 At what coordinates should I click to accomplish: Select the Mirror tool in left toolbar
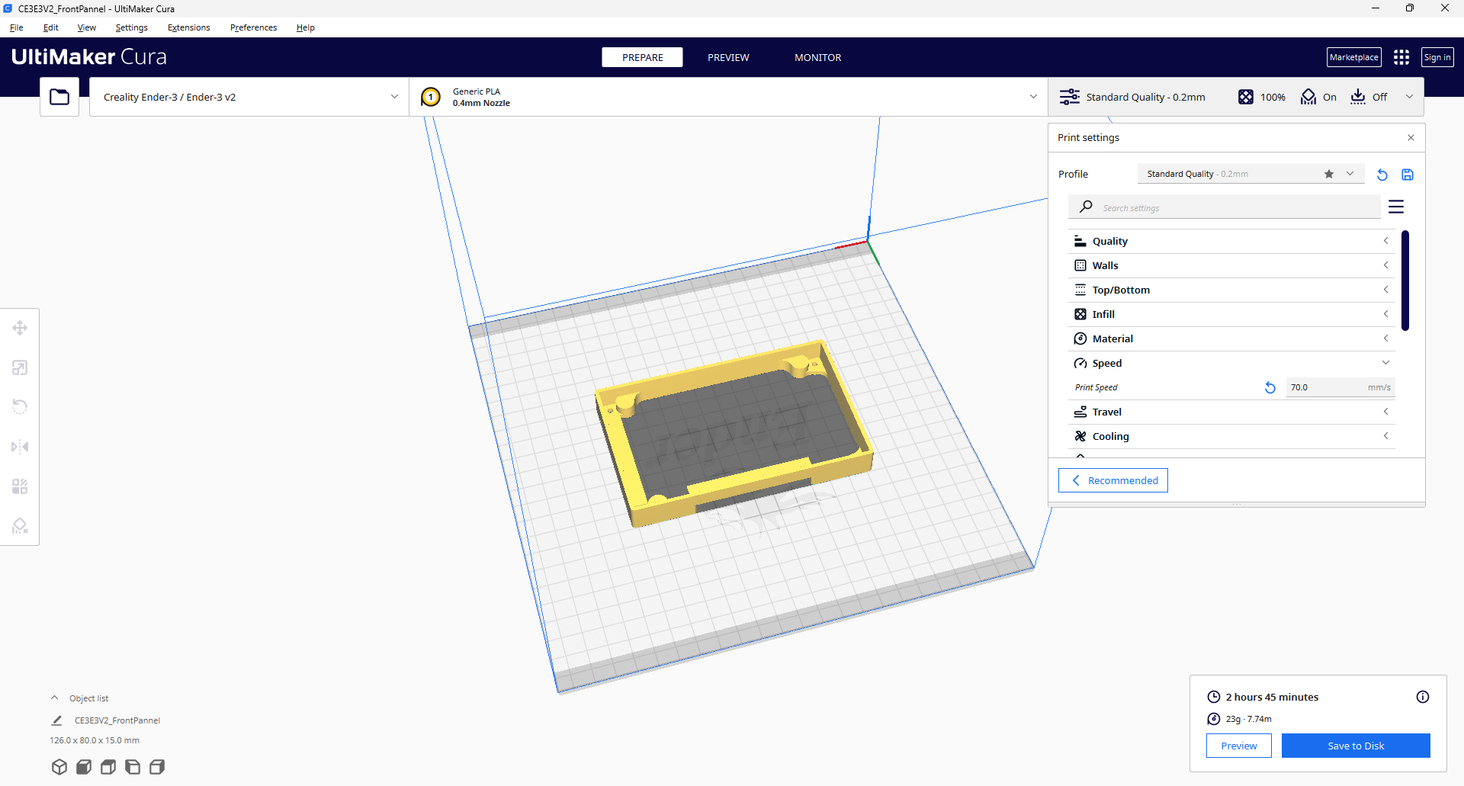coord(20,447)
